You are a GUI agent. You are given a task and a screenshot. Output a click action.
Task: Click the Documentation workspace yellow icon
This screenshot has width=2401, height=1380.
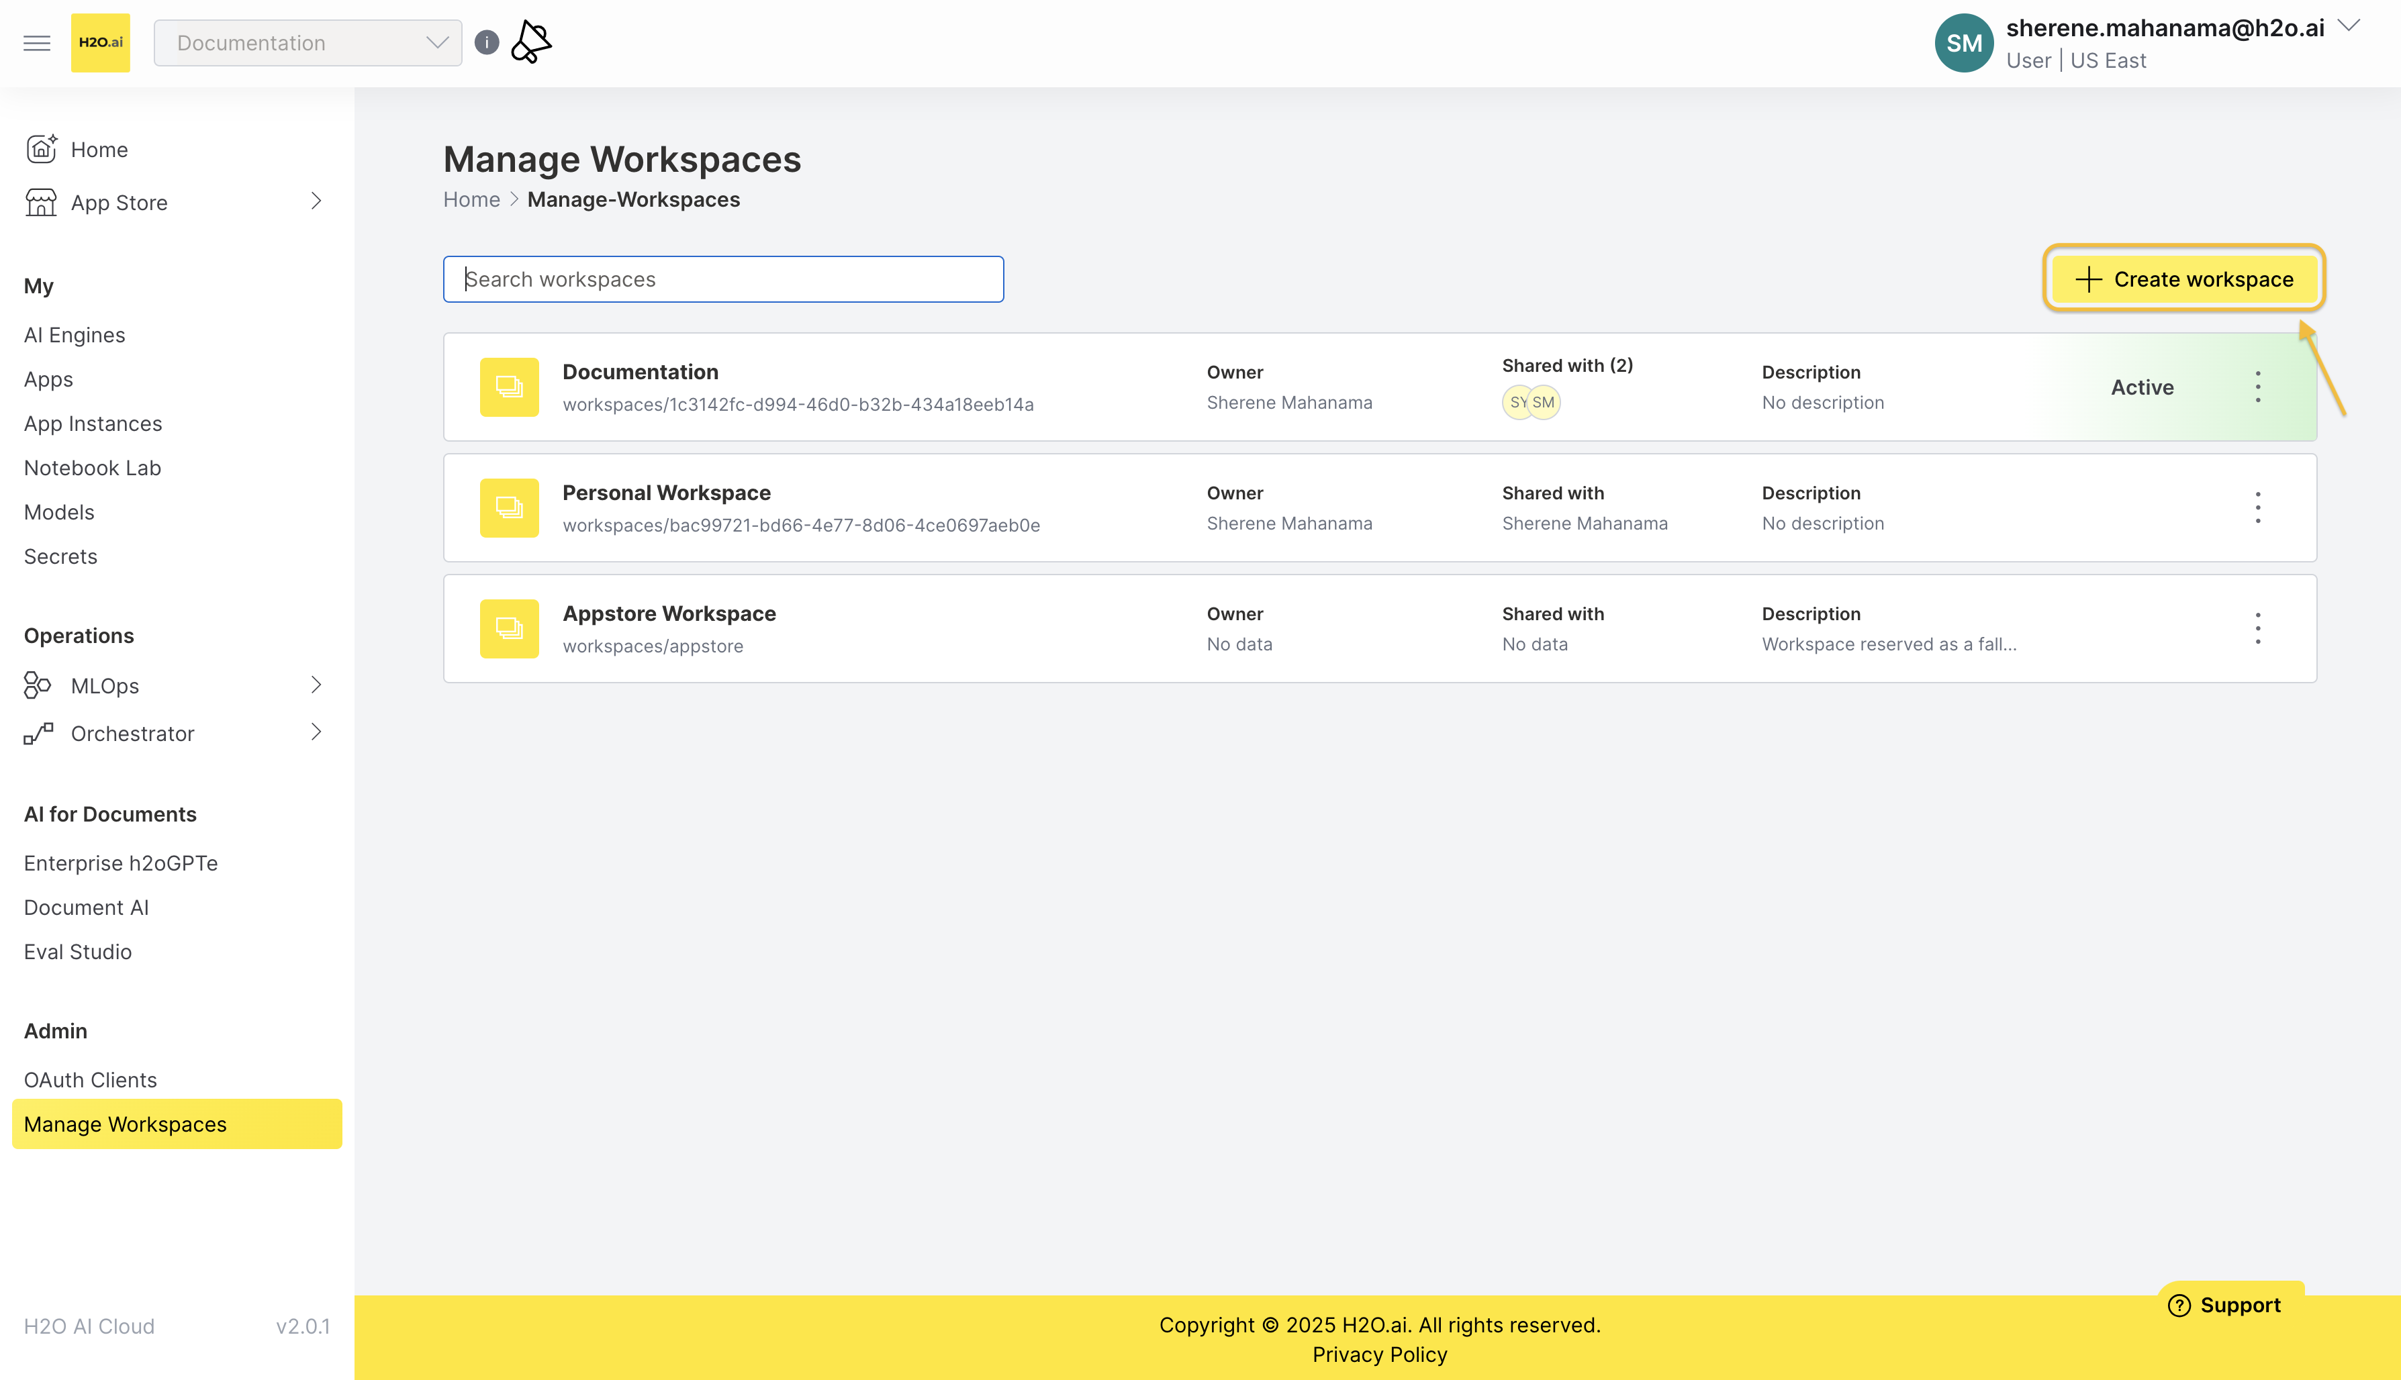coord(509,387)
